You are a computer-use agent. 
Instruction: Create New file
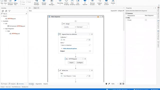pyautogui.click(x=2, y=3)
